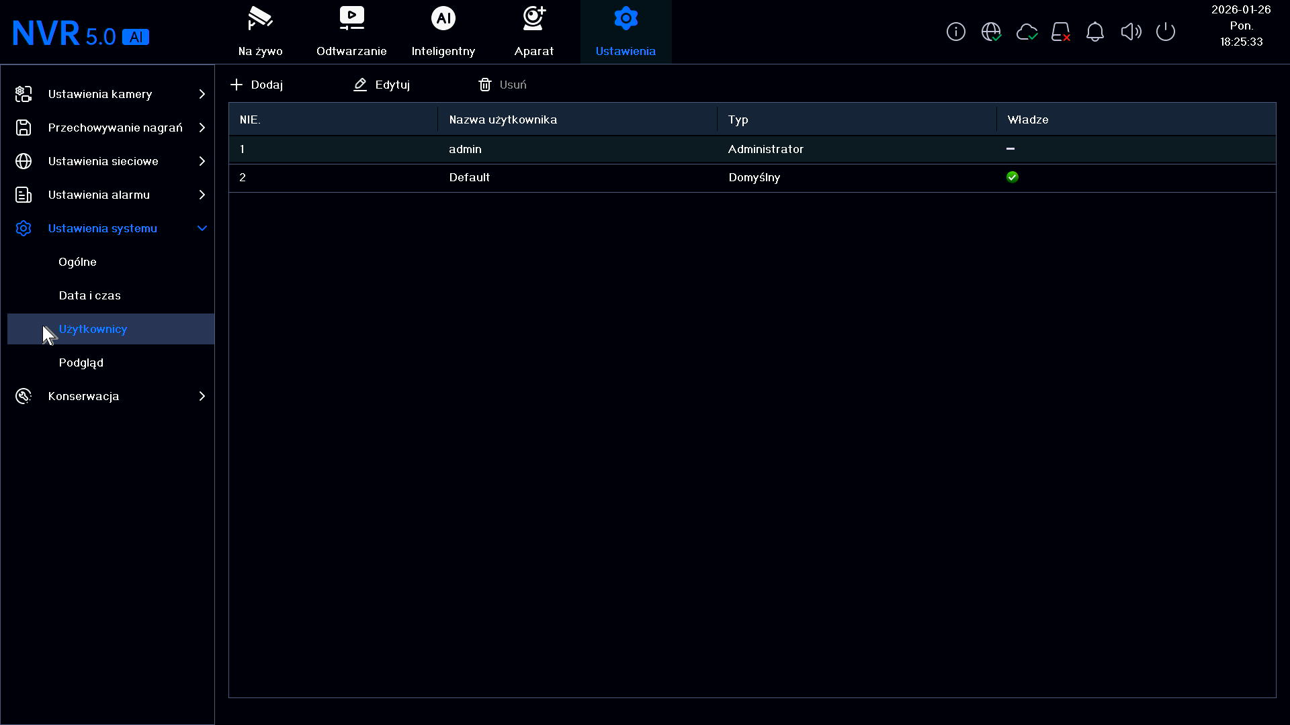Expand Ustawienia alarmu chevron arrow
Screen dimensions: 1290x725
pyautogui.click(x=202, y=195)
